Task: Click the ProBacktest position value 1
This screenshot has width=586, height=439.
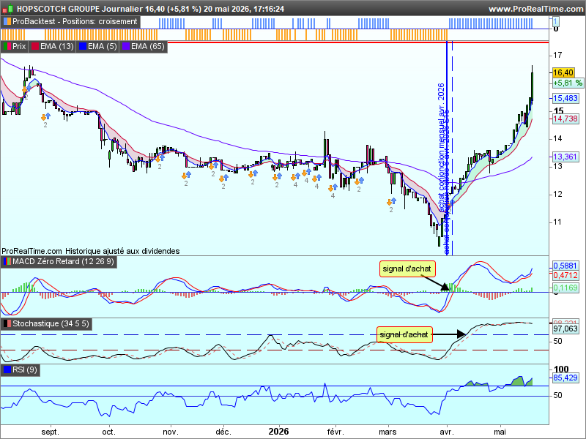Action: coord(556,22)
